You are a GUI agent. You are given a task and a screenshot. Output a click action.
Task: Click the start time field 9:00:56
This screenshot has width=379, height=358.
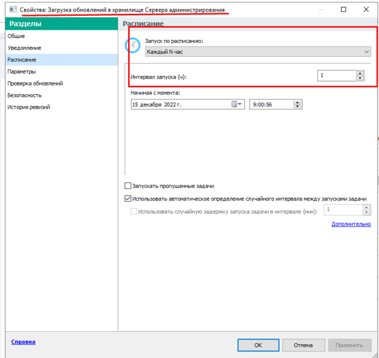tap(272, 104)
